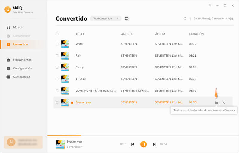239x153 pixels.
Task: Click the search magnifier icon
Action: click(x=185, y=18)
